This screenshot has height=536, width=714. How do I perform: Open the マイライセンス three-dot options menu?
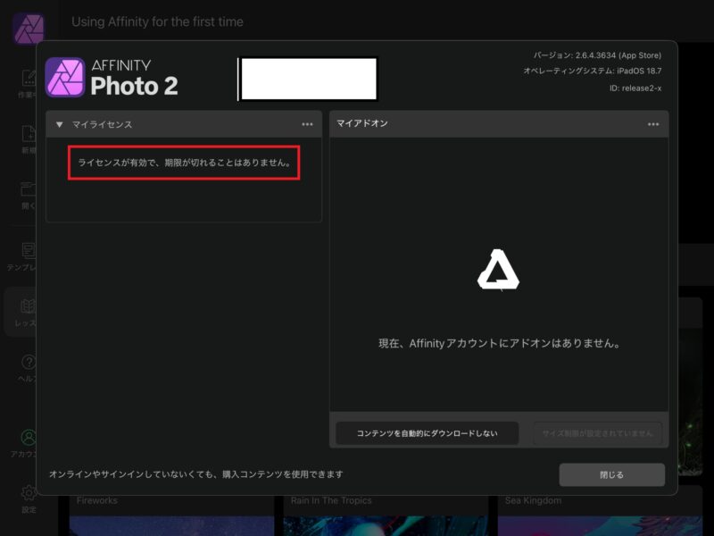(x=307, y=125)
